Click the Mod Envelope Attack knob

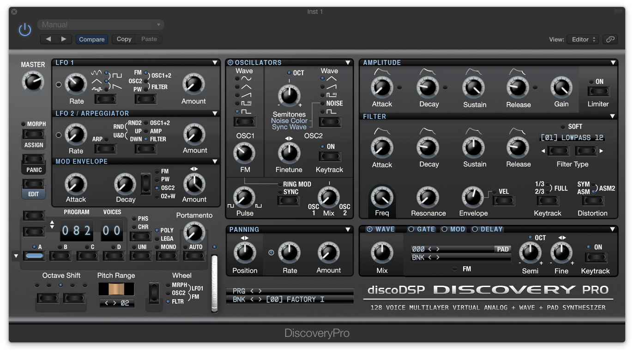[76, 184]
